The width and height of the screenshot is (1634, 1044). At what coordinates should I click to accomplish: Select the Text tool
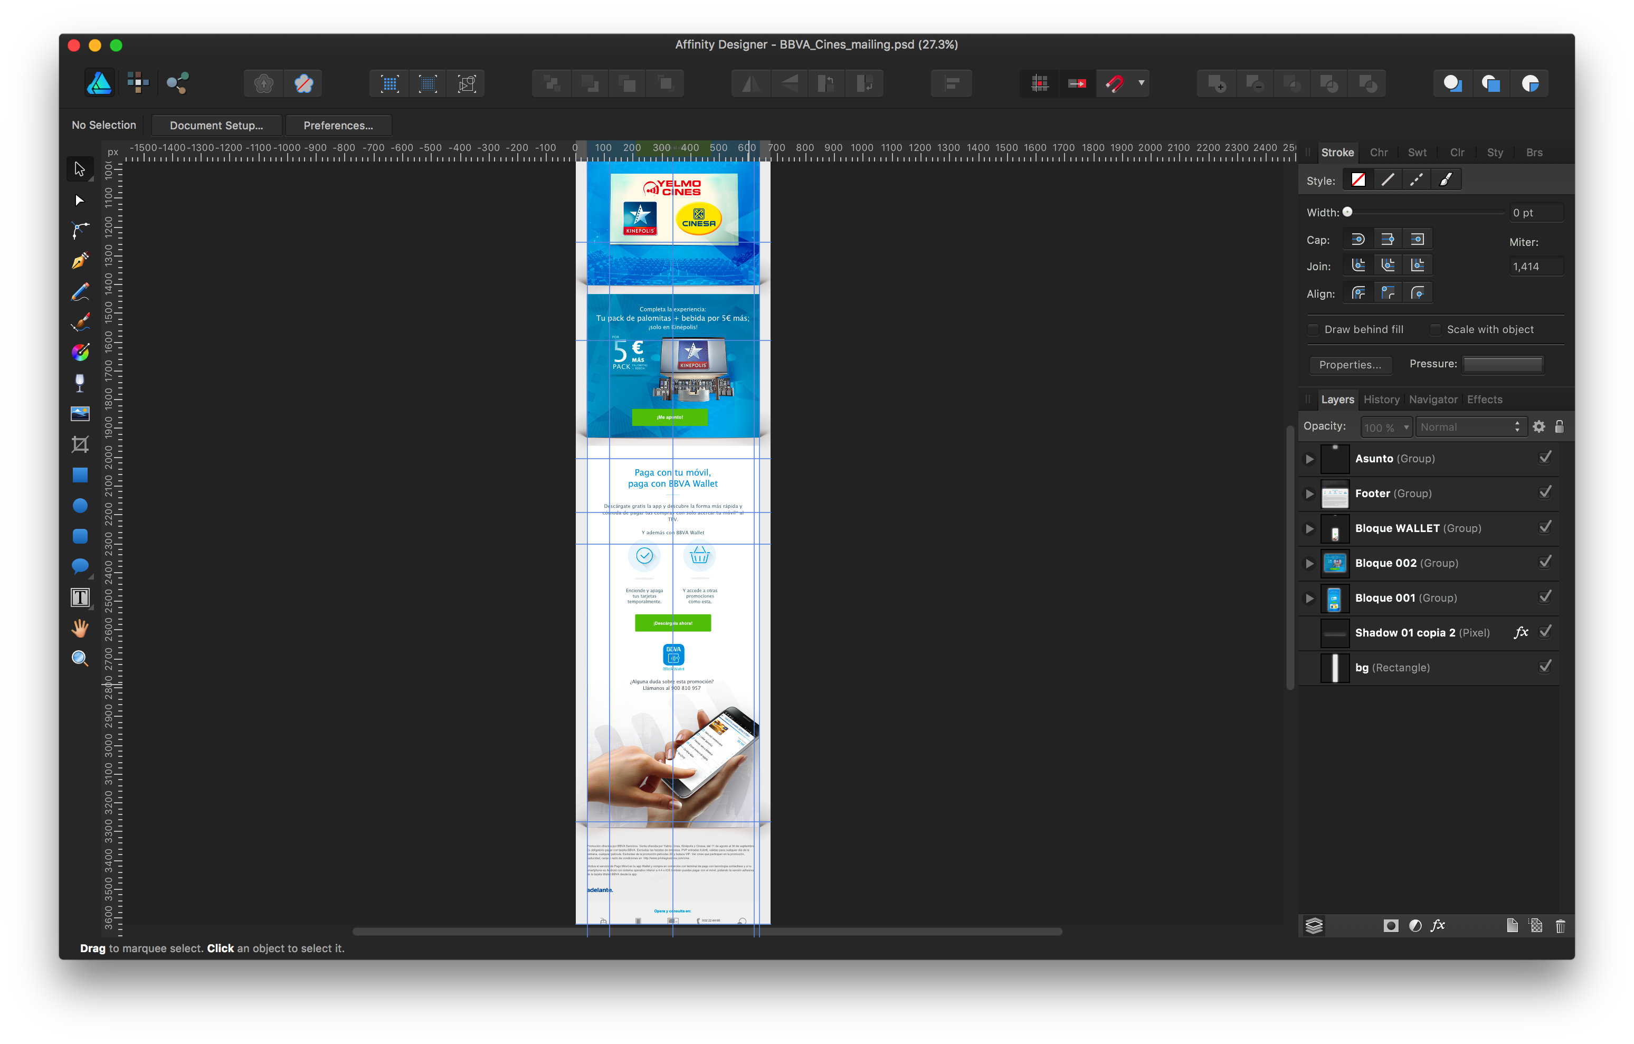pyautogui.click(x=79, y=597)
